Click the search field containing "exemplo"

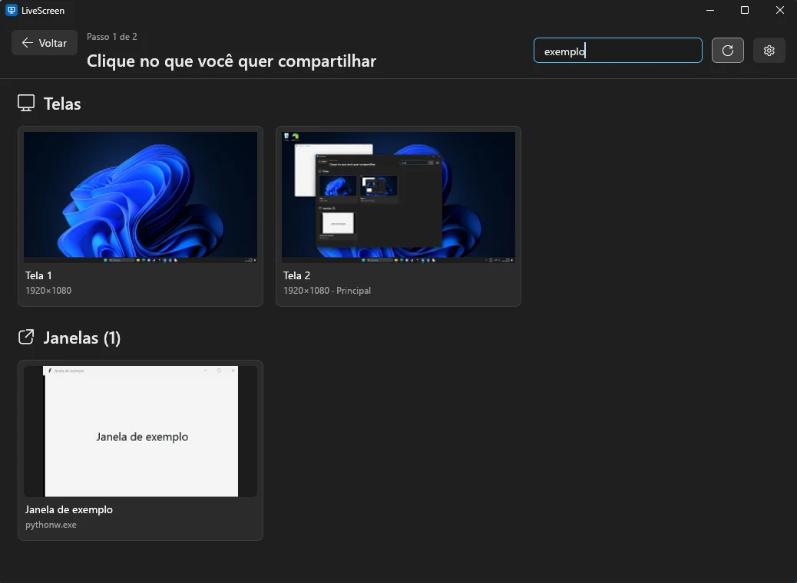point(617,51)
